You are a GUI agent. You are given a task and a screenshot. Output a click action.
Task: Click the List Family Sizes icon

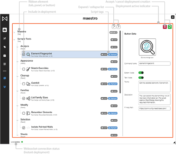(x=28, y=98)
